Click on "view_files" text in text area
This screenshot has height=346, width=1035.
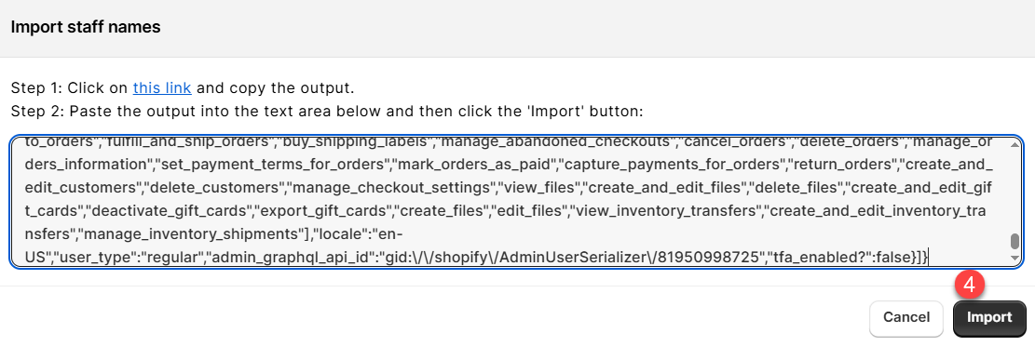539,187
